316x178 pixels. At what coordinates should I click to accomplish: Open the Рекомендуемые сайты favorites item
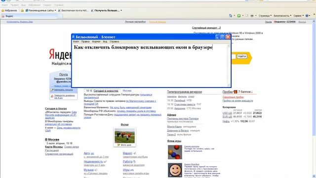40,10
